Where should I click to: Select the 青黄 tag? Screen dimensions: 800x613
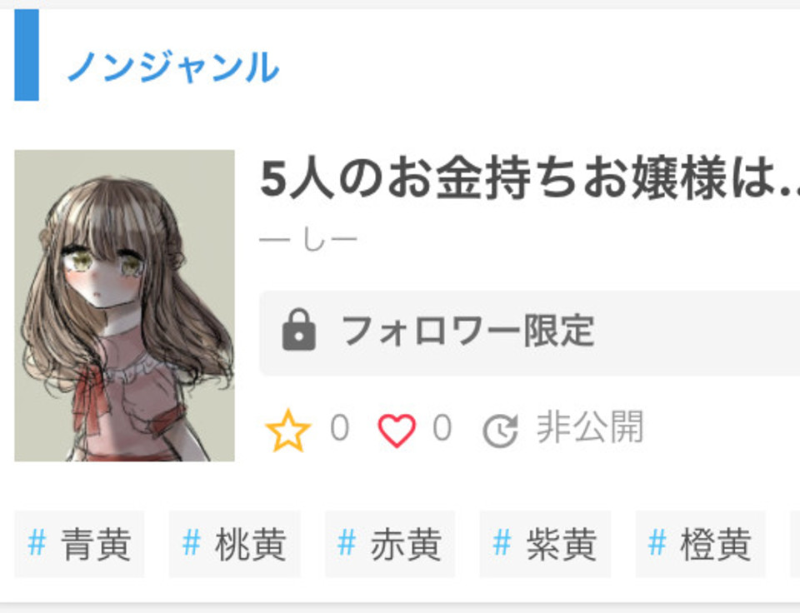click(x=80, y=544)
